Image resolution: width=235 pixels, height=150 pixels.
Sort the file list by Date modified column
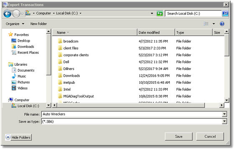click(156, 32)
